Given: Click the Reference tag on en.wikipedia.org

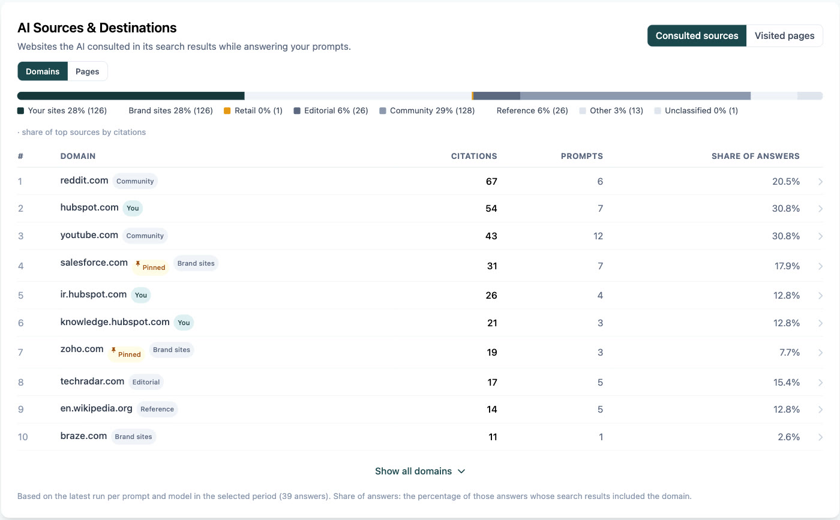Looking at the screenshot, I should (x=157, y=409).
